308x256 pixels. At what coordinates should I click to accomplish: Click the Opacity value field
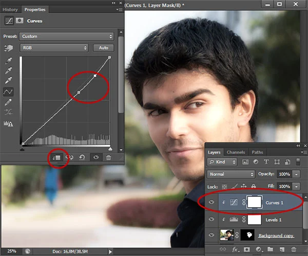click(284, 174)
